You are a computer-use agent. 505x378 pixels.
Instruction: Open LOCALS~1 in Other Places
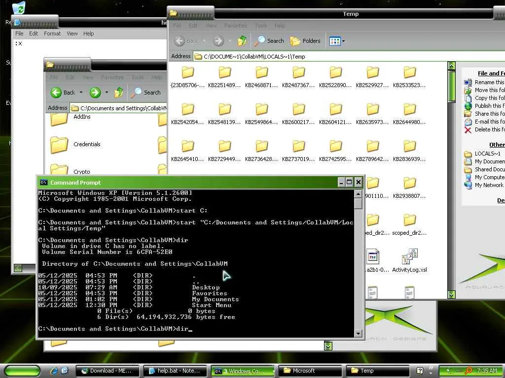(x=482, y=154)
